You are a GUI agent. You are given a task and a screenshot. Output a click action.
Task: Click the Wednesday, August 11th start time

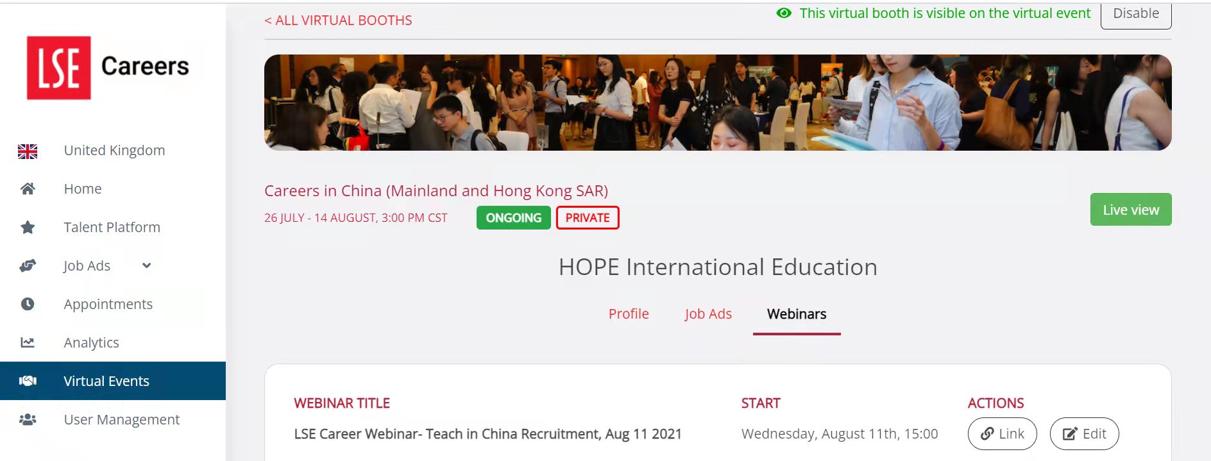(x=840, y=434)
